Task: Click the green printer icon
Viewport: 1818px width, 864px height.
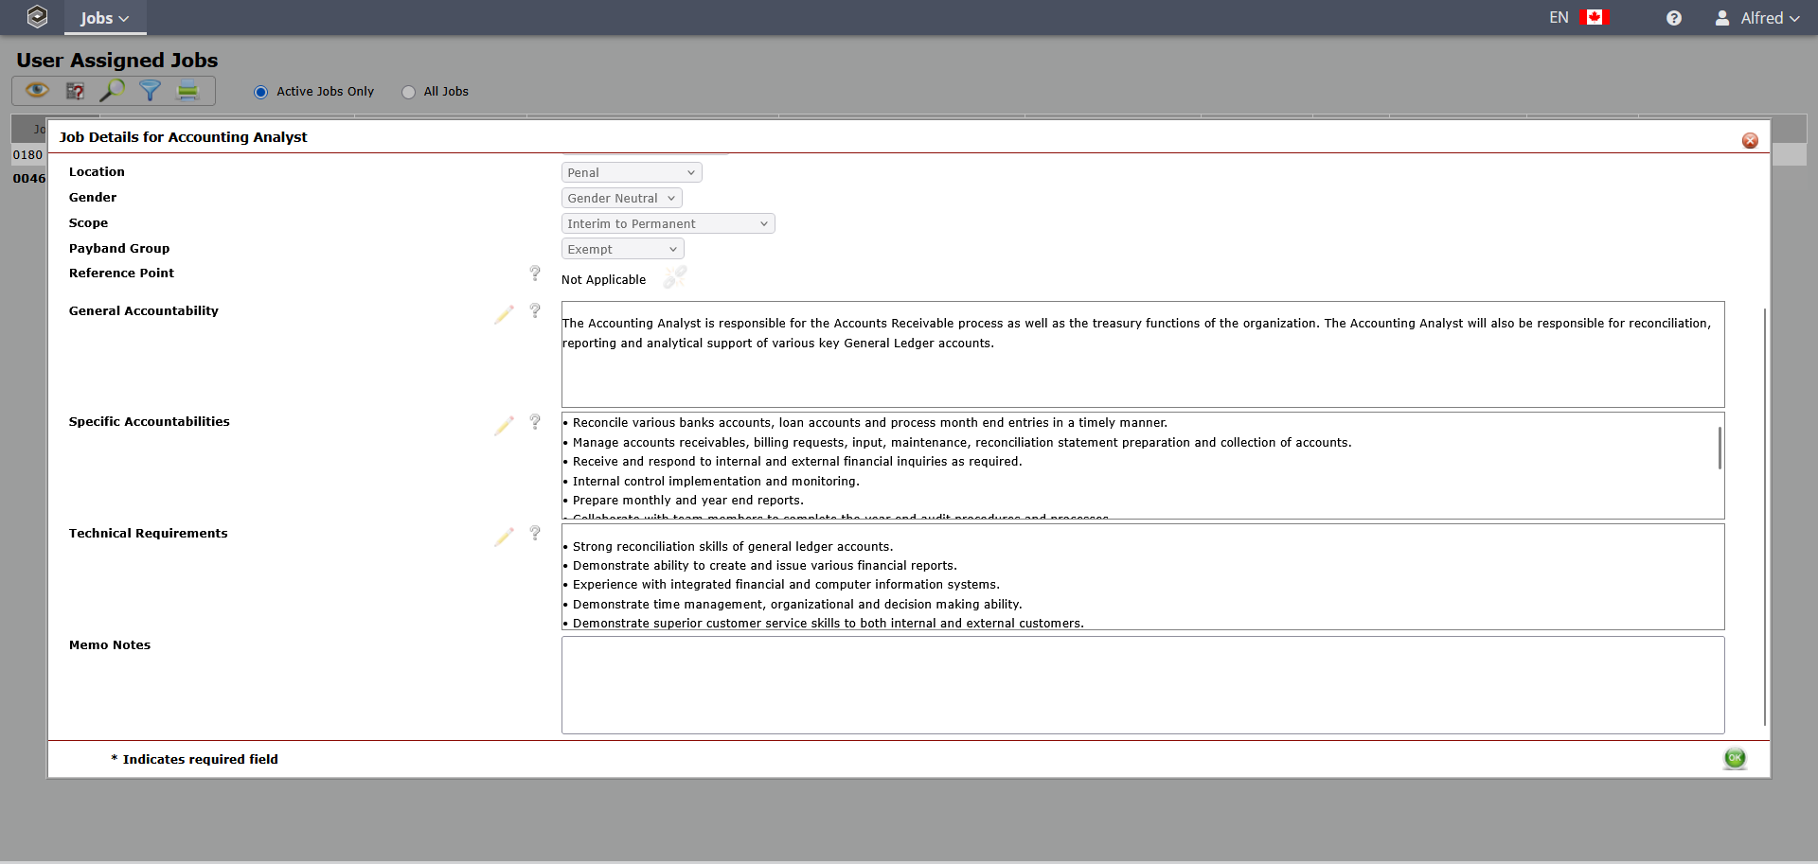Action: point(187,91)
